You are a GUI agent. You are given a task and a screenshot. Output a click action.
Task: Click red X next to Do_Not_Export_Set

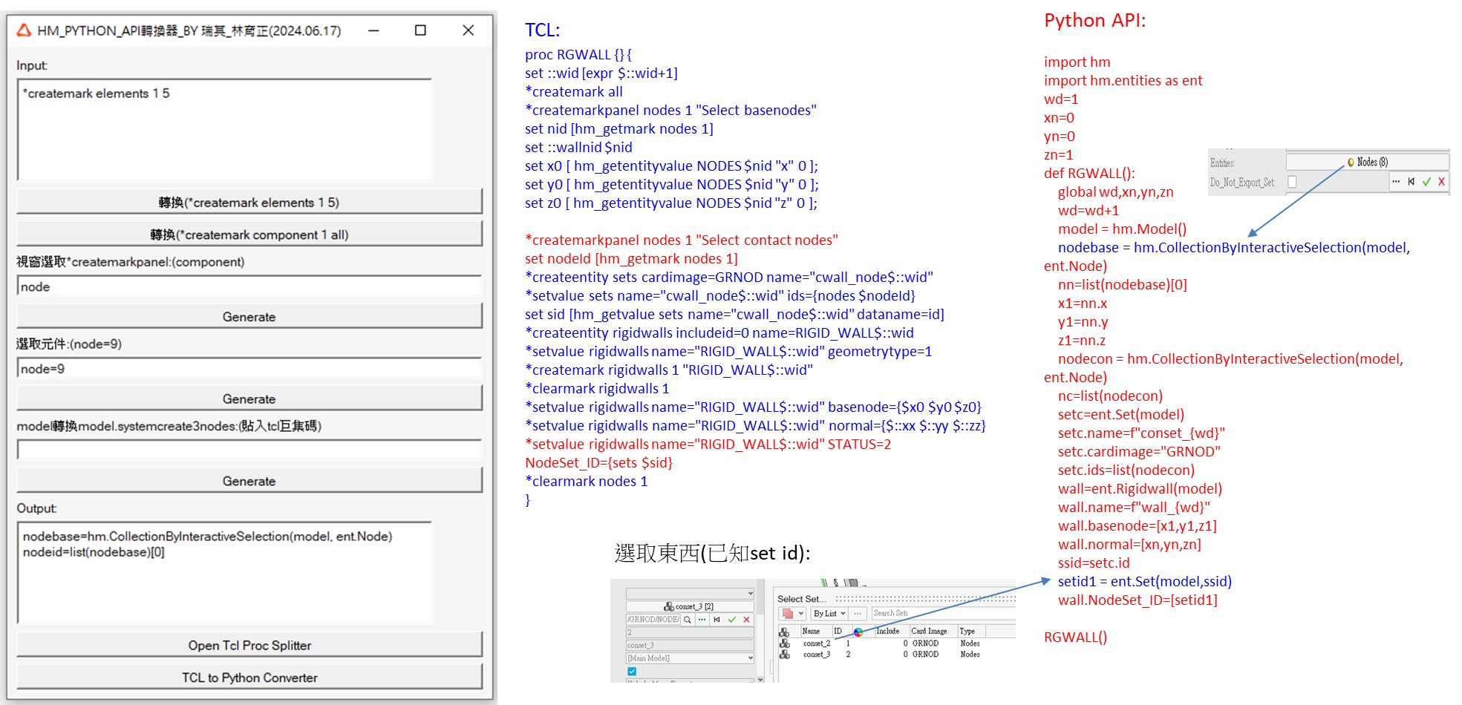click(x=1441, y=182)
